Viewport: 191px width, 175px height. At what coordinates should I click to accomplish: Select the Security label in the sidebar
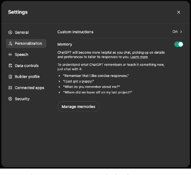coord(22,99)
